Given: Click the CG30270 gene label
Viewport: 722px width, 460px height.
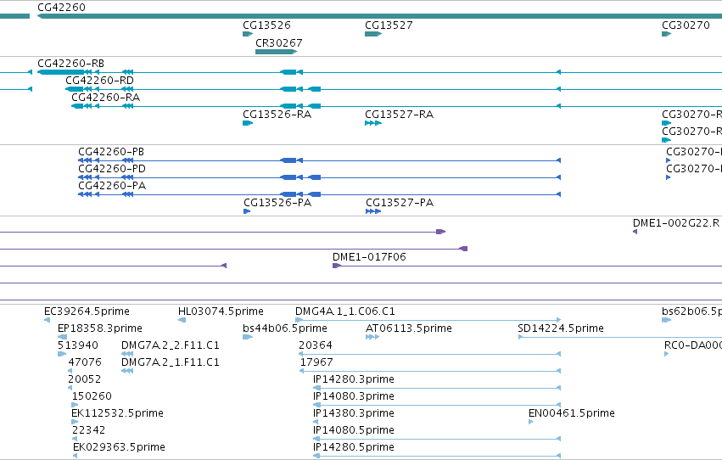Looking at the screenshot, I should click(686, 25).
